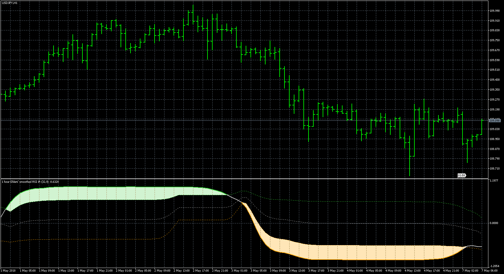The height and width of the screenshot is (274, 504).
Task: Click the 109.030 price scale label
Action: 495,129
